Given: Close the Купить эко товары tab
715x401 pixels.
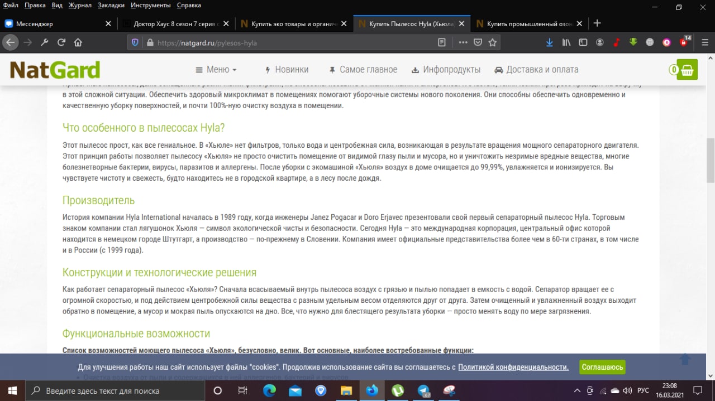Looking at the screenshot, I should click(x=344, y=24).
